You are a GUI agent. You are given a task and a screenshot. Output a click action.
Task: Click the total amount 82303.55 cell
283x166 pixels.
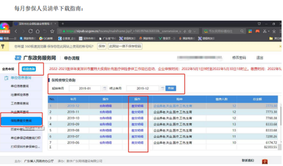click(x=270, y=147)
